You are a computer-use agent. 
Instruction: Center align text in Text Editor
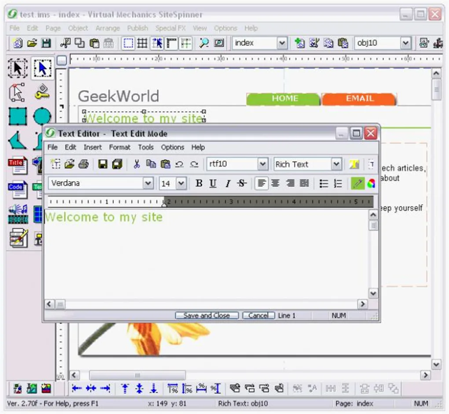click(x=276, y=183)
